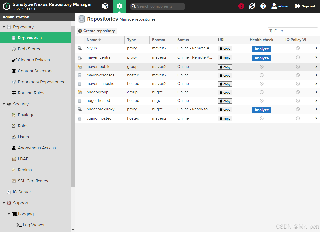
Task: Open details chevron for yuanqi-hosted row
Action: 316,118
